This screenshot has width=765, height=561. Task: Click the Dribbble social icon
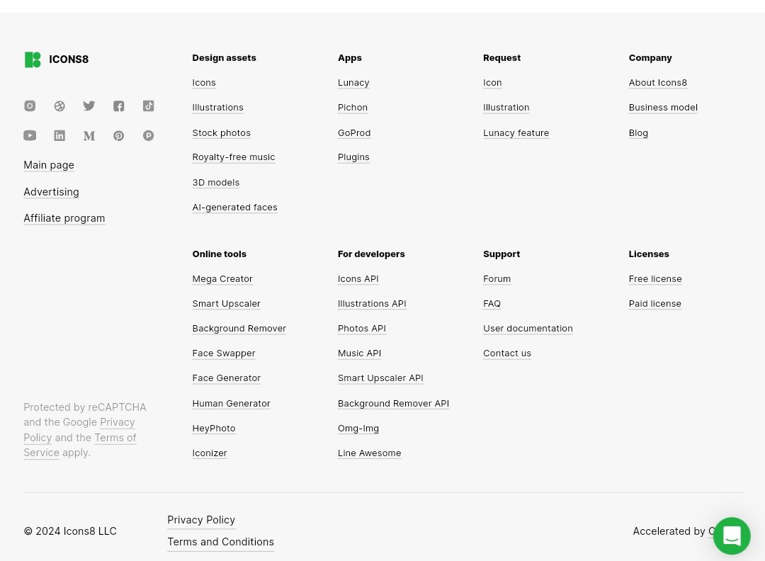[x=59, y=106]
